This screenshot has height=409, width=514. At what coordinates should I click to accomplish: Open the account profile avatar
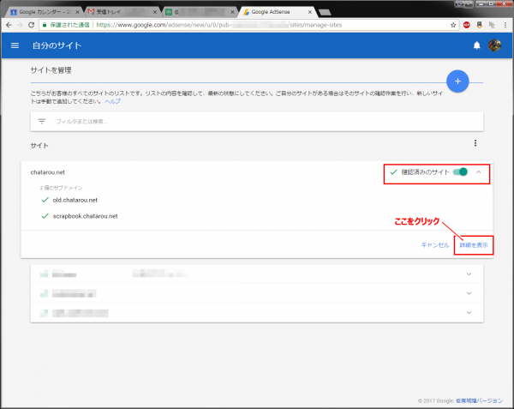(x=494, y=45)
